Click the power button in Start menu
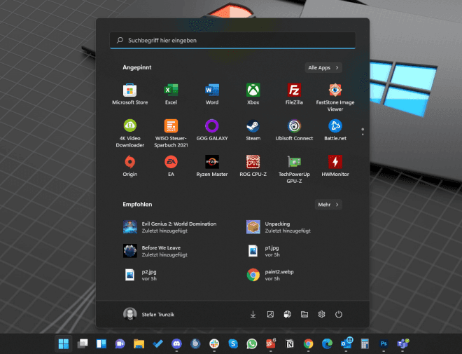This screenshot has width=462, height=354. [x=339, y=315]
